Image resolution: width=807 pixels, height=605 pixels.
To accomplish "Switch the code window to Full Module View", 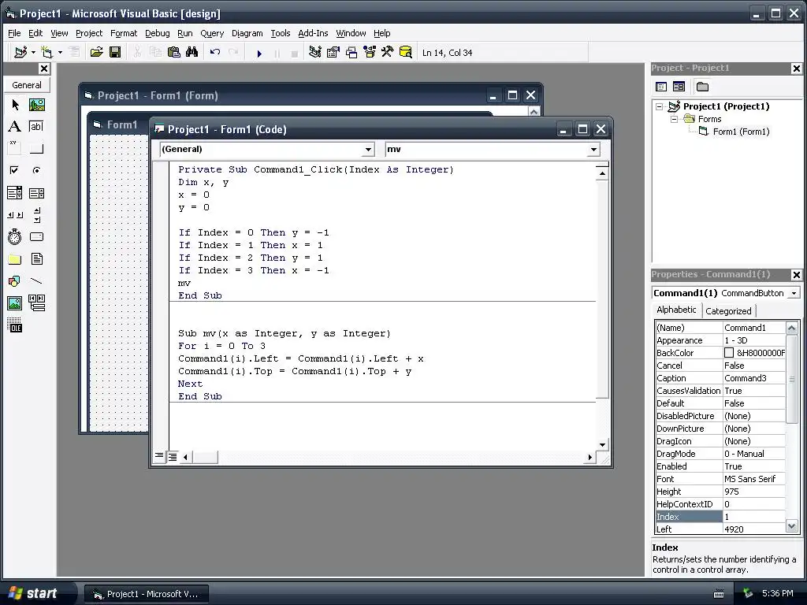I will 173,456.
